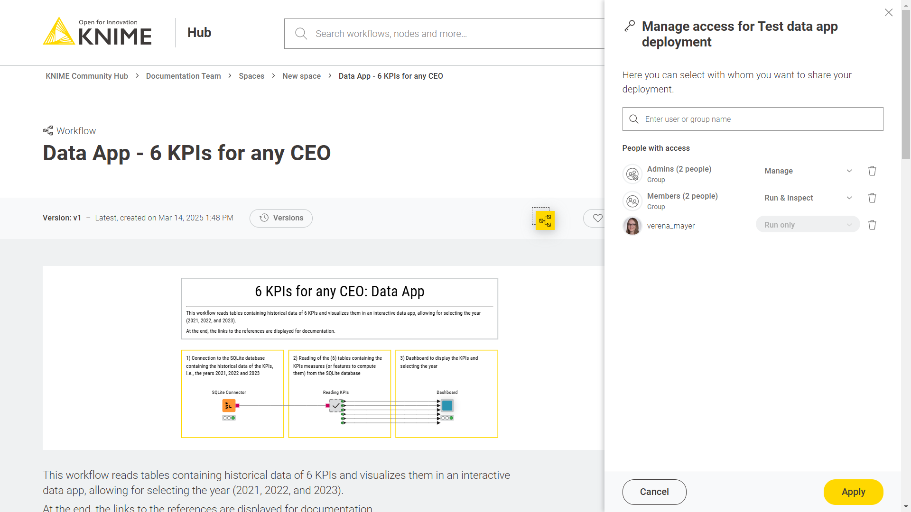
Task: Click verena_mayer's profile avatar
Action: (x=632, y=226)
